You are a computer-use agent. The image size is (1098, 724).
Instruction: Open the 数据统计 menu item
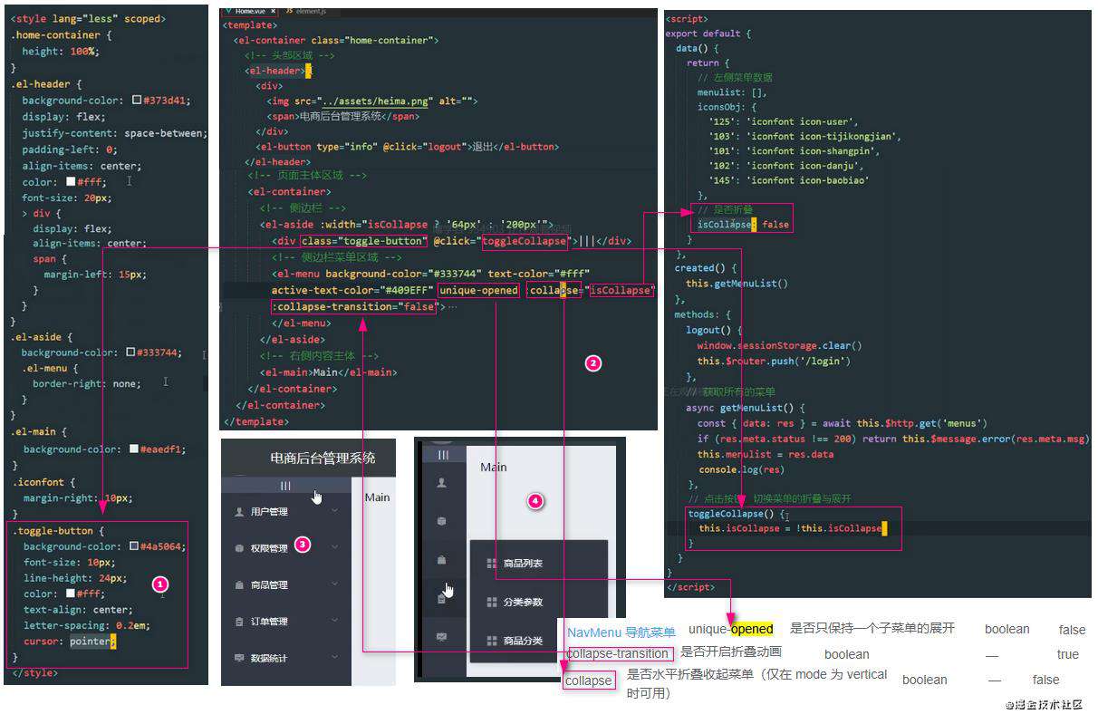[286, 658]
